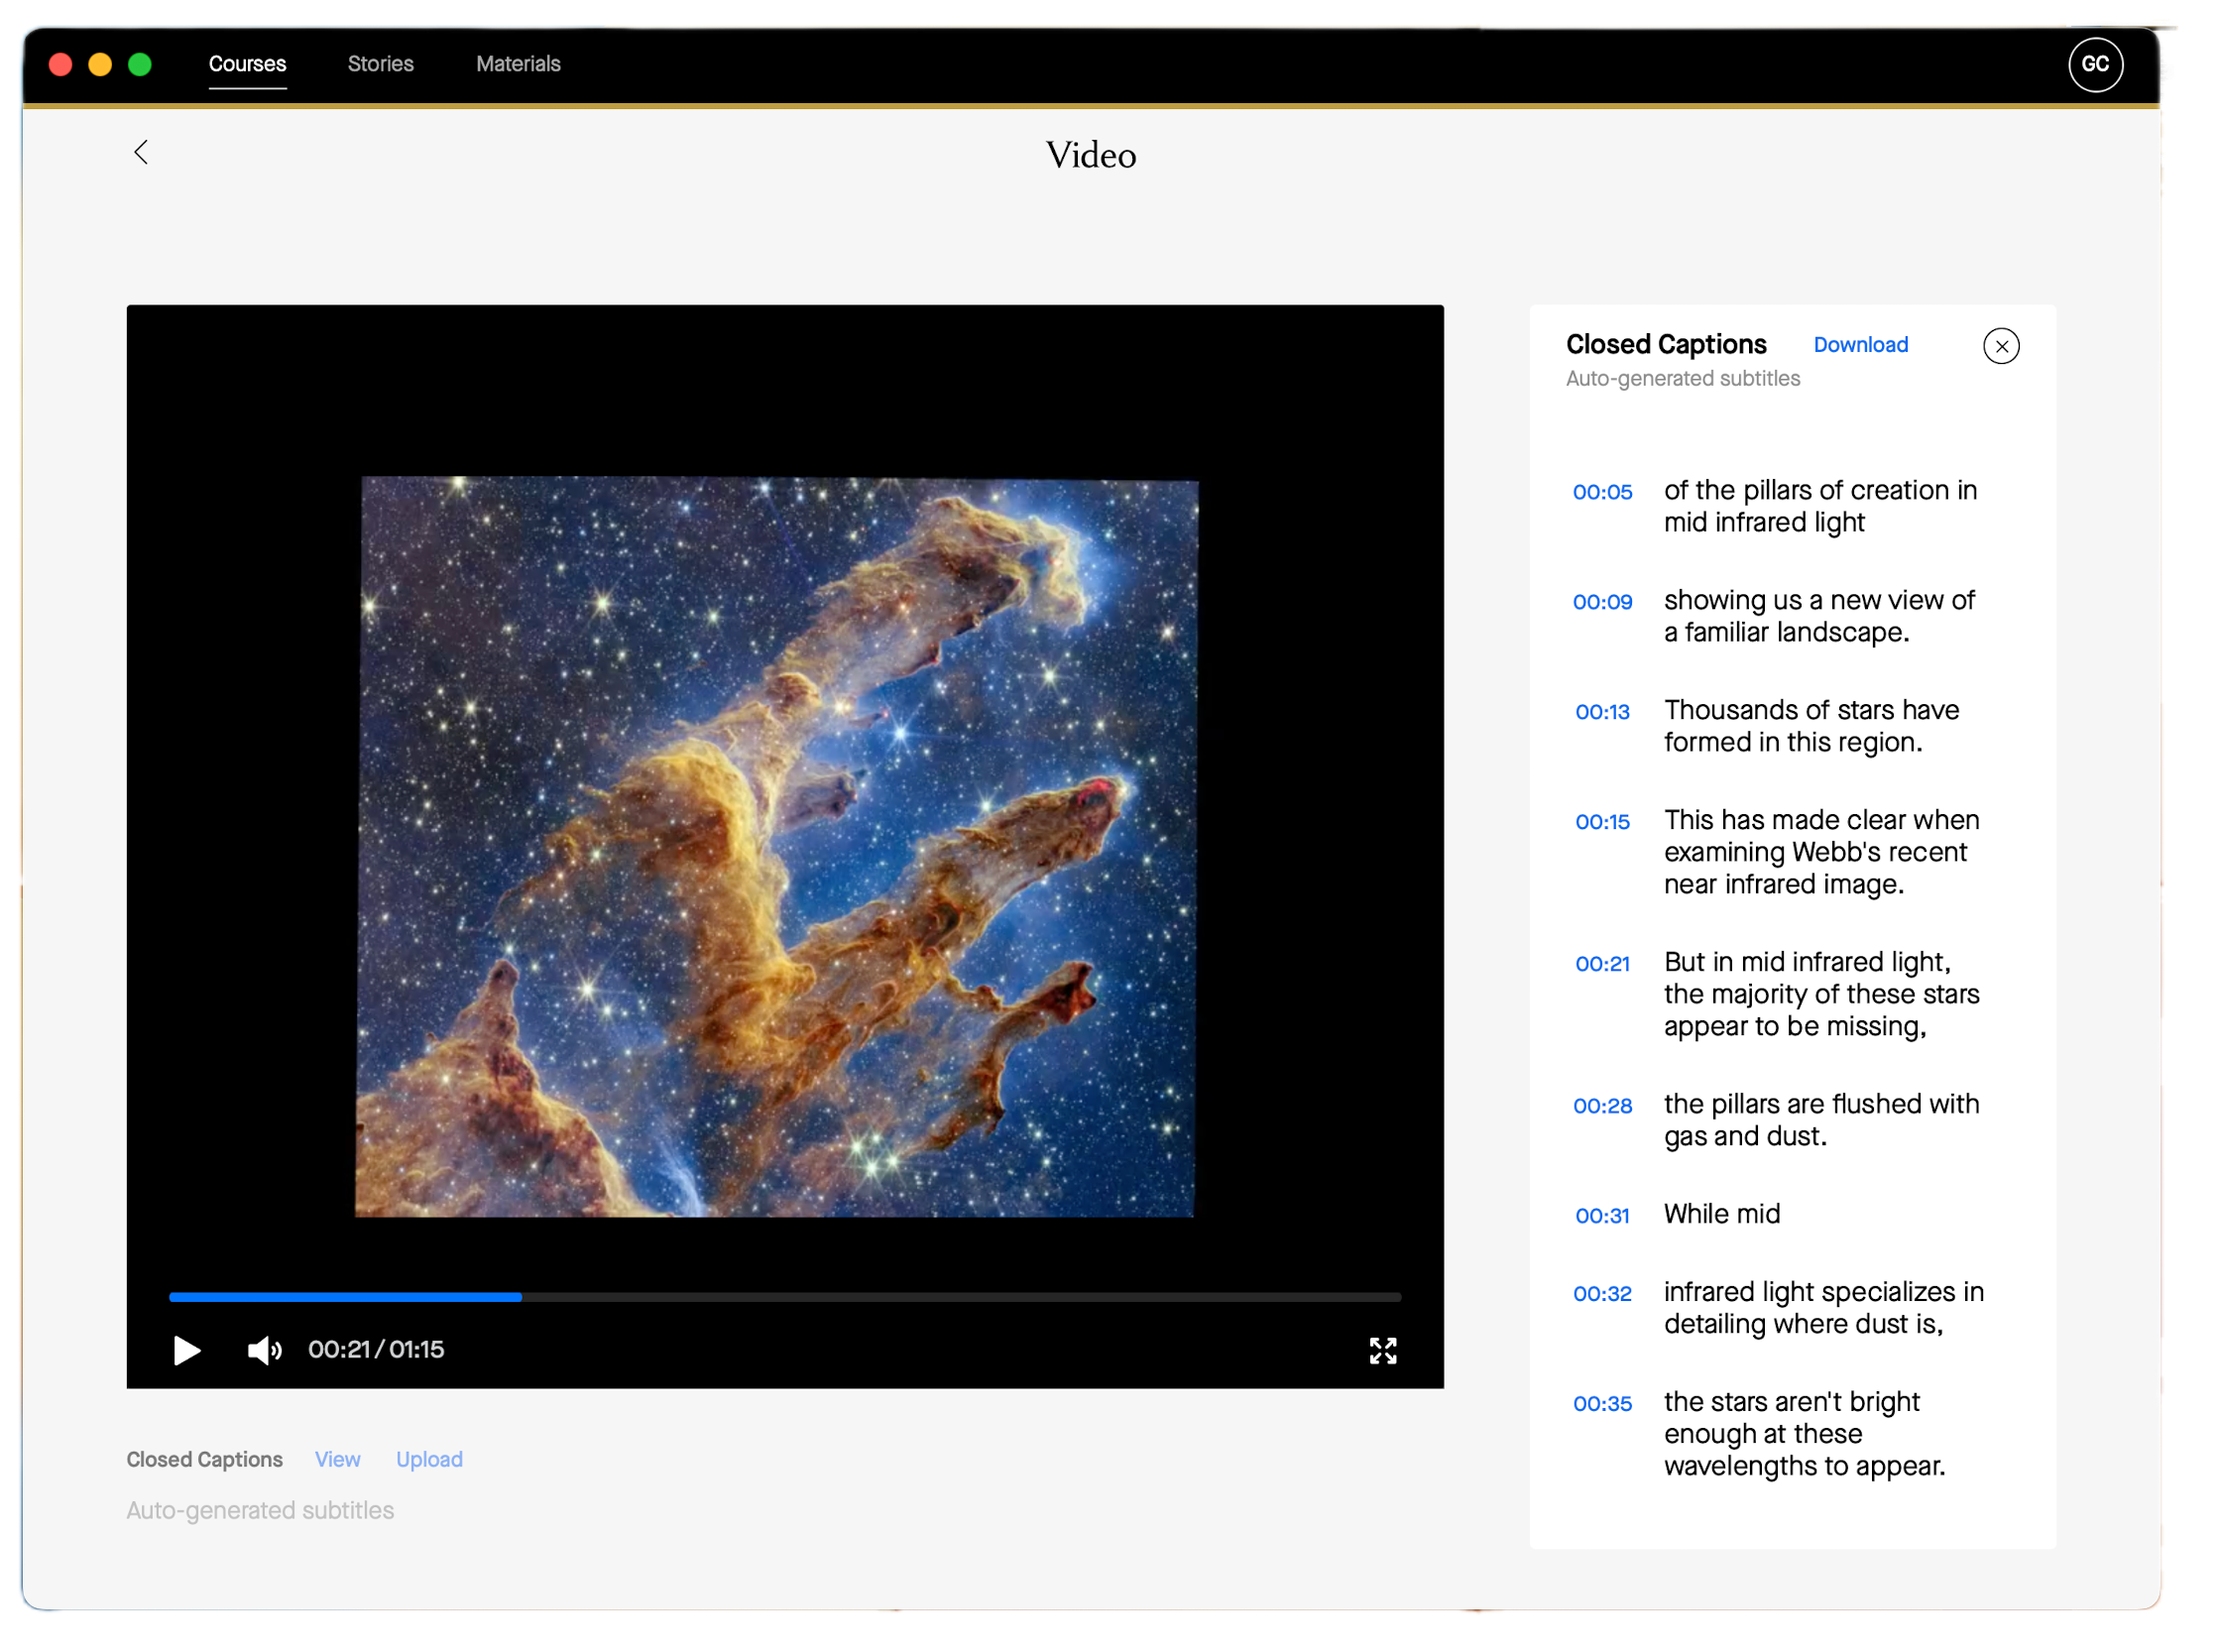Jump to caption timestamp 00:28
Screen dimensions: 2219x1652
click(x=1602, y=1106)
